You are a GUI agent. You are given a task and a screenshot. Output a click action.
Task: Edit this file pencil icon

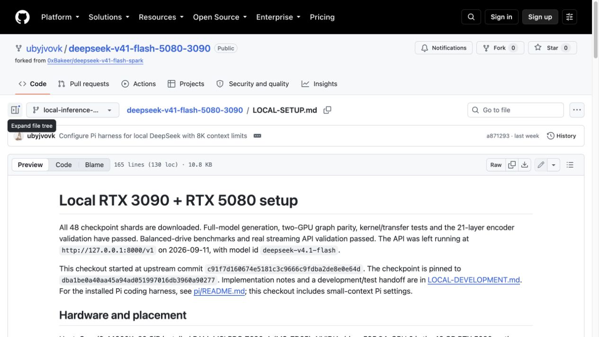coord(541,165)
